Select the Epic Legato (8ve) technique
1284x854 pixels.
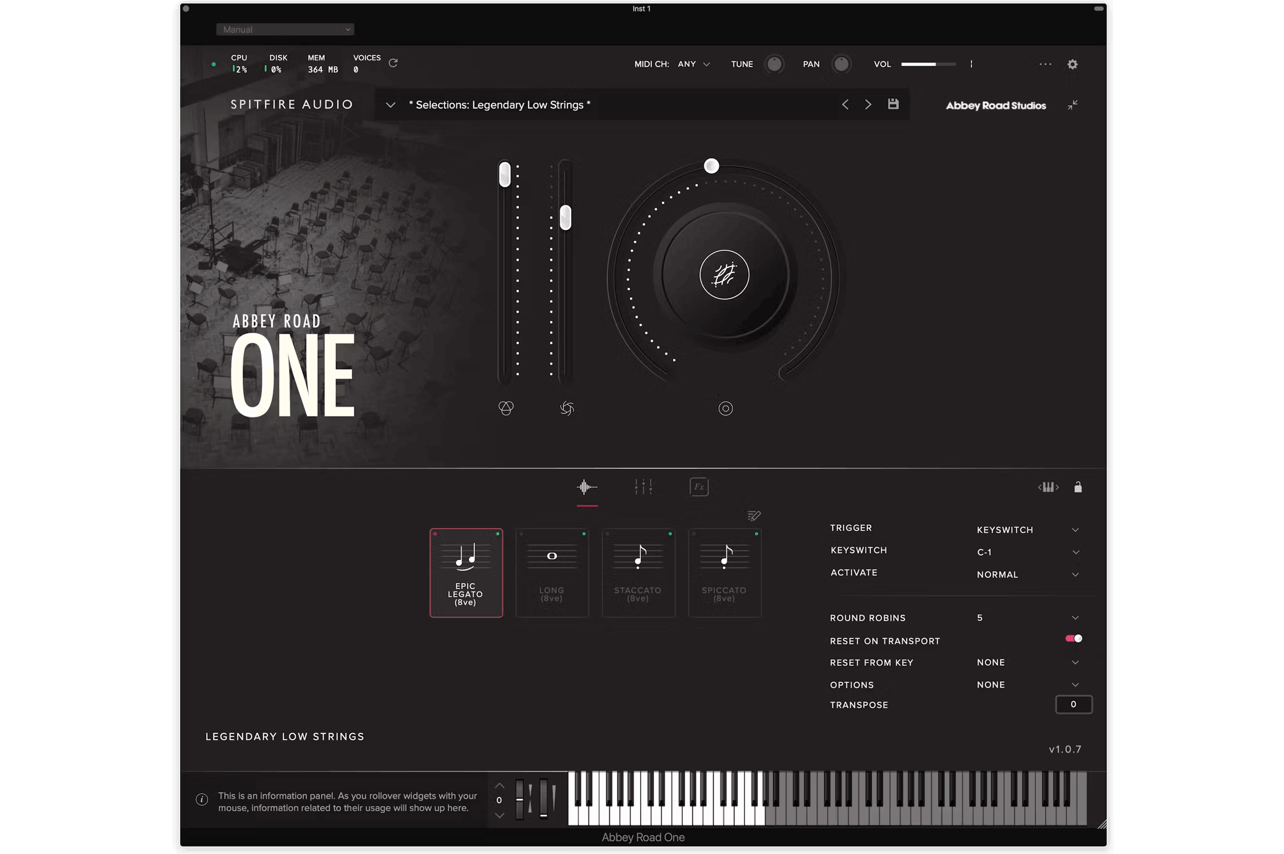(466, 572)
